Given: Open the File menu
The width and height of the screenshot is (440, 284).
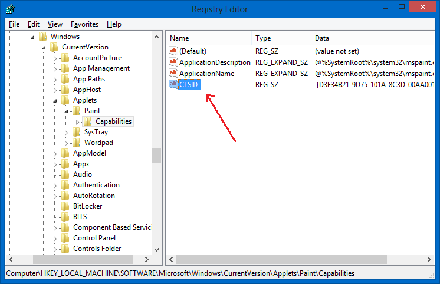Looking at the screenshot, I should click(x=14, y=24).
